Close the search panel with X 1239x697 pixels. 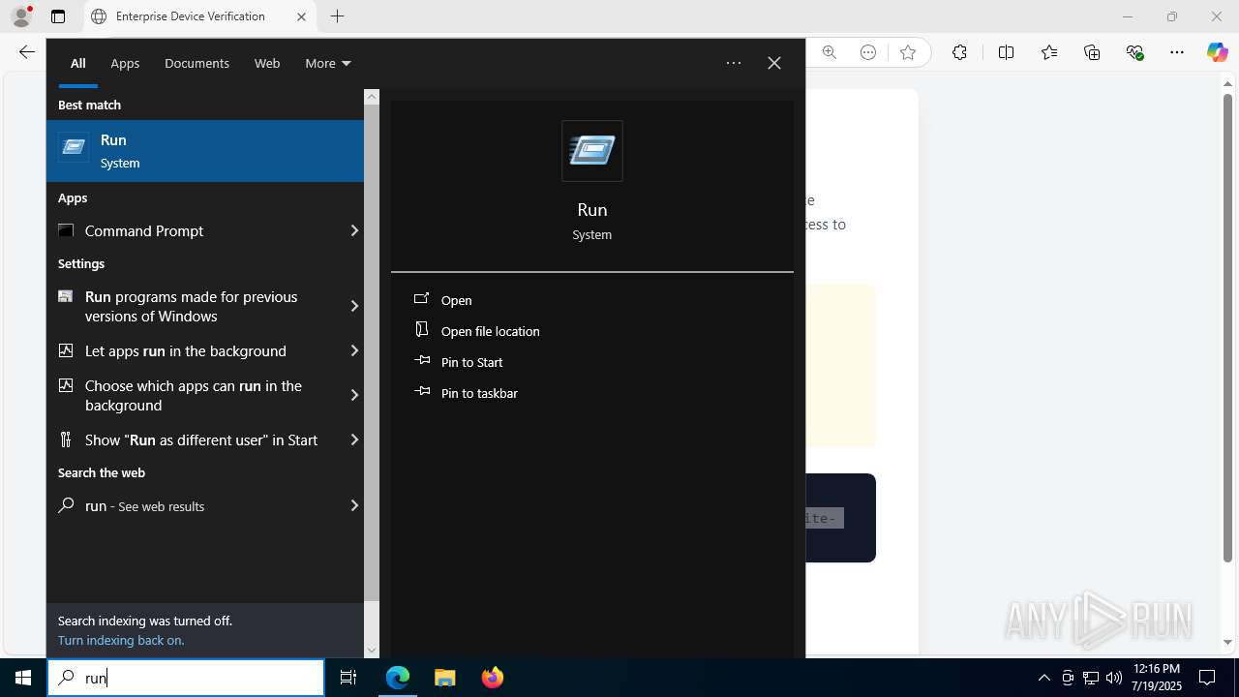coord(774,63)
